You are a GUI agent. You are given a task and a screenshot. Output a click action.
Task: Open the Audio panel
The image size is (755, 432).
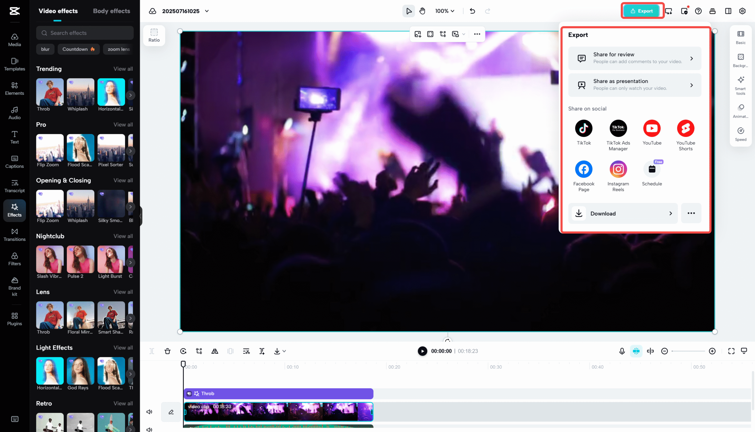[x=14, y=113]
